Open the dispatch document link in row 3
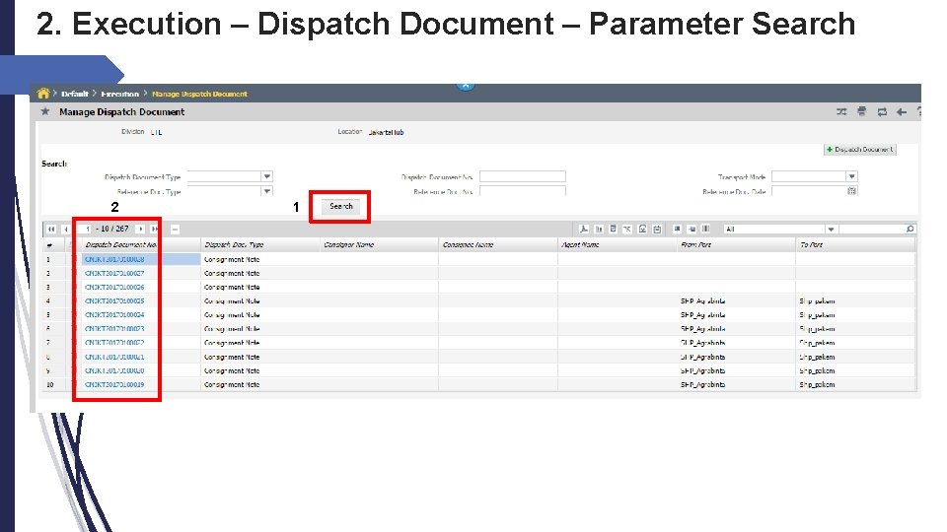 point(114,287)
